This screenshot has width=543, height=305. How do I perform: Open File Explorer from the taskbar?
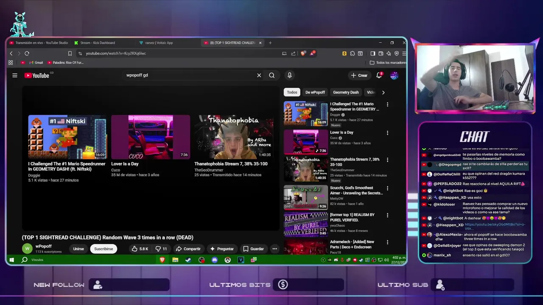click(x=175, y=260)
